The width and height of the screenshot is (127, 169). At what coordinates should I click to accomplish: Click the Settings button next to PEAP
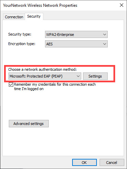95,76
